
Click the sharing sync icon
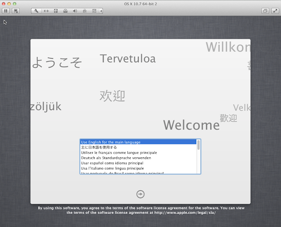[94, 11]
